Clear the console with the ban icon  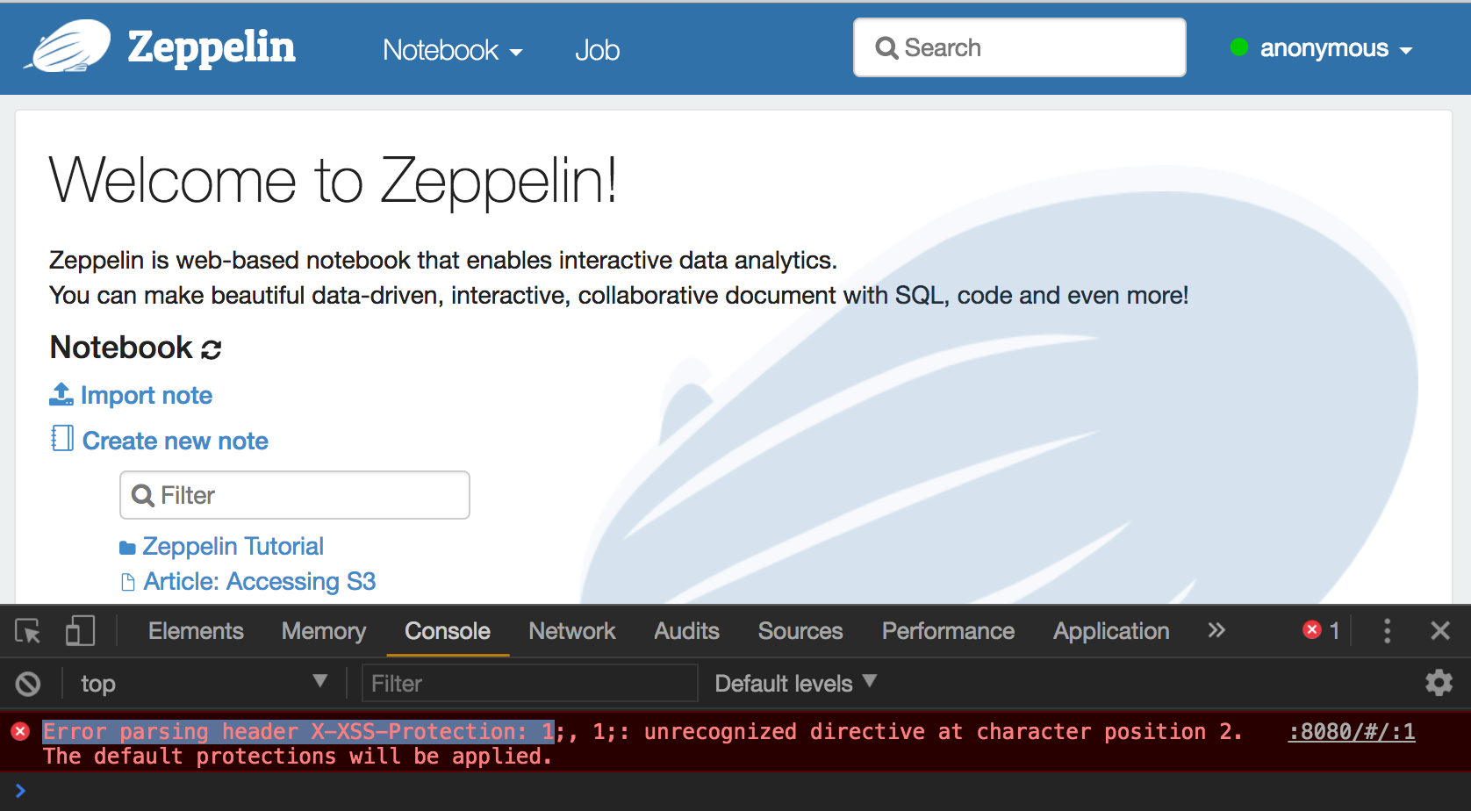tap(28, 684)
